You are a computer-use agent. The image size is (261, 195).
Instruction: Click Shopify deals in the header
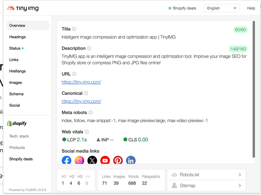[x=182, y=8]
